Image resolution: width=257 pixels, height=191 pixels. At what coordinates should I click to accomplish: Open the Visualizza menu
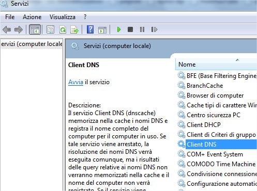[63, 17]
